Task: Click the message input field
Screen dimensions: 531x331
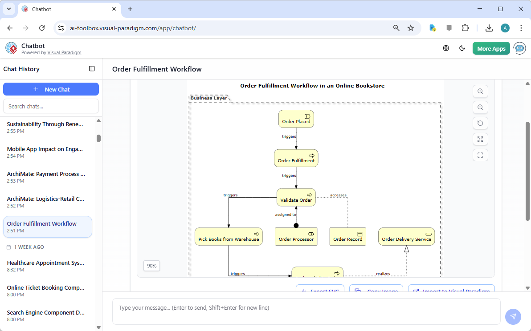Action: 306,307
